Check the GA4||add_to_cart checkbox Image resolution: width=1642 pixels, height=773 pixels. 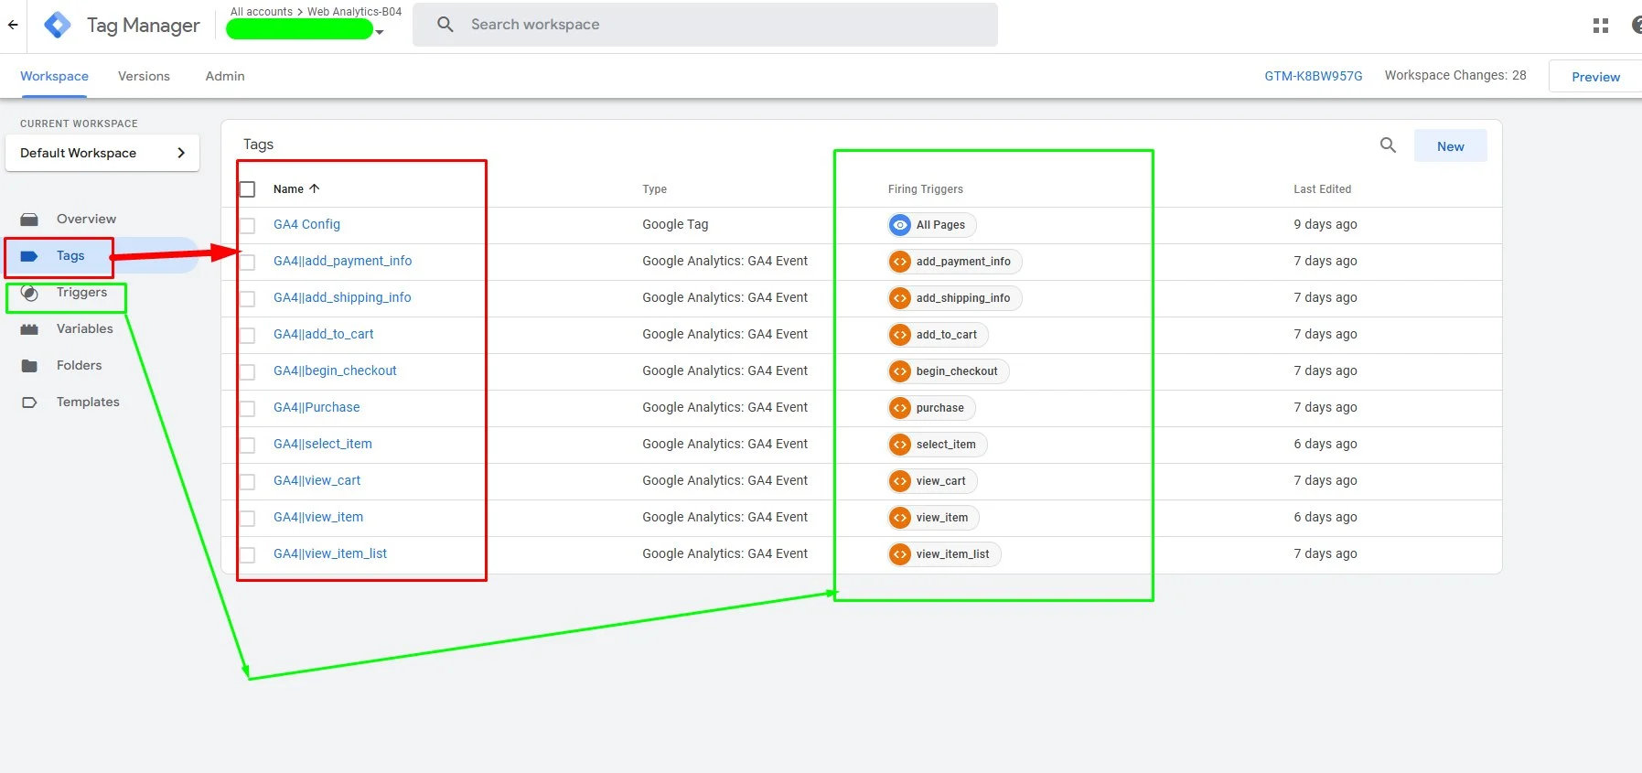pyautogui.click(x=247, y=336)
